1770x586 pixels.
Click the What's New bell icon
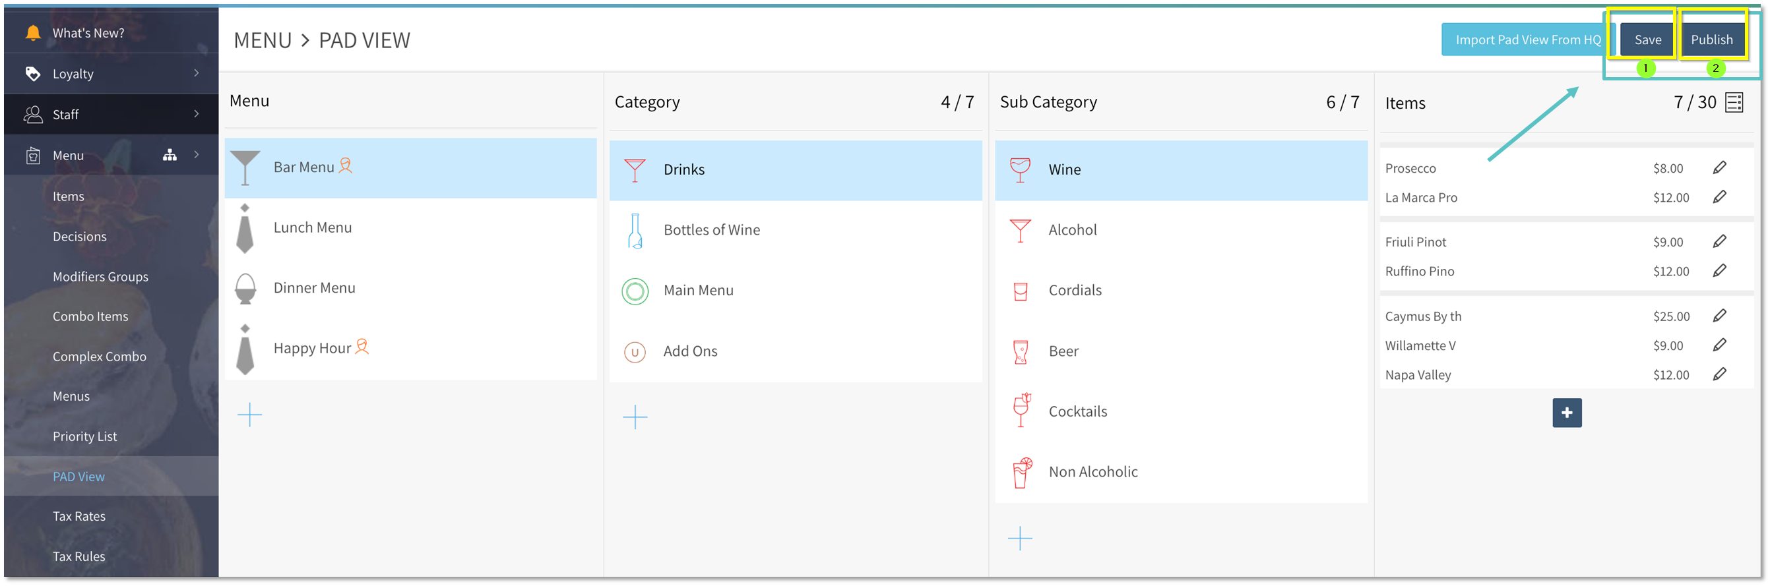[x=32, y=32]
